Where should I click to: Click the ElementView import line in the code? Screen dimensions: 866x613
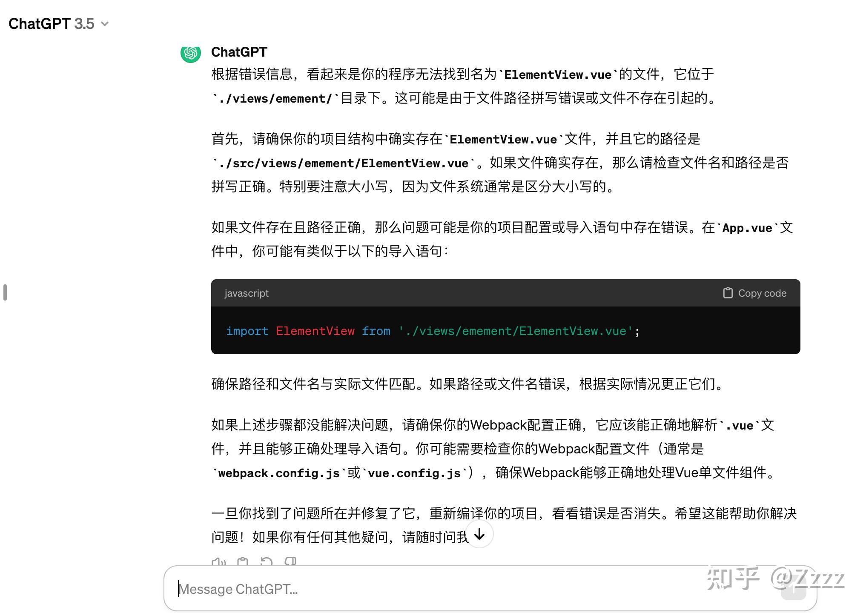432,331
